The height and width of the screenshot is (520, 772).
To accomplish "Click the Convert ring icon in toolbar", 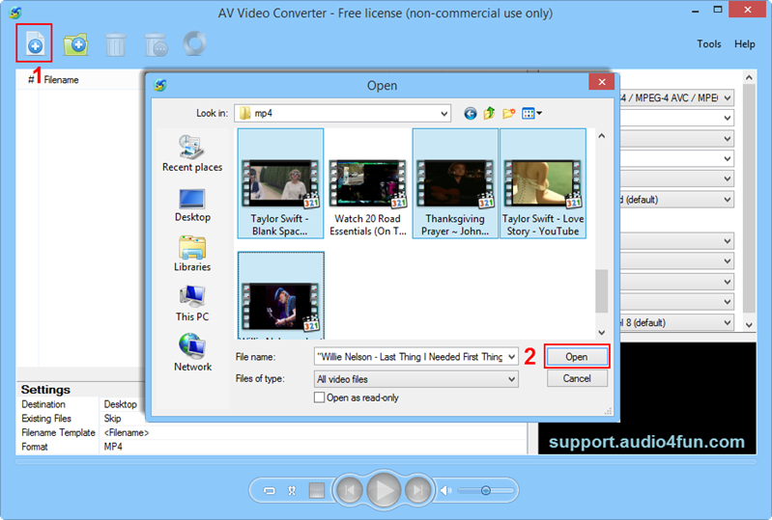I will [x=195, y=43].
